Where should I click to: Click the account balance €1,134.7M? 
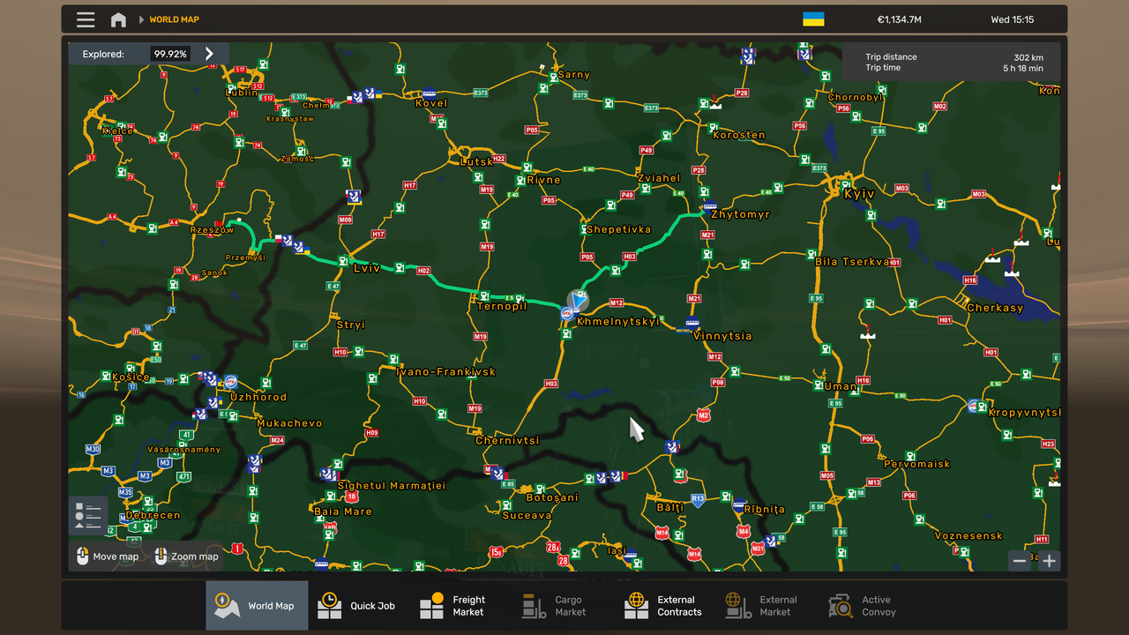pyautogui.click(x=899, y=19)
